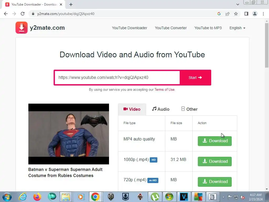Open Windows Explorer folder on taskbar
This screenshot has width=269, height=202.
[x=66, y=197]
